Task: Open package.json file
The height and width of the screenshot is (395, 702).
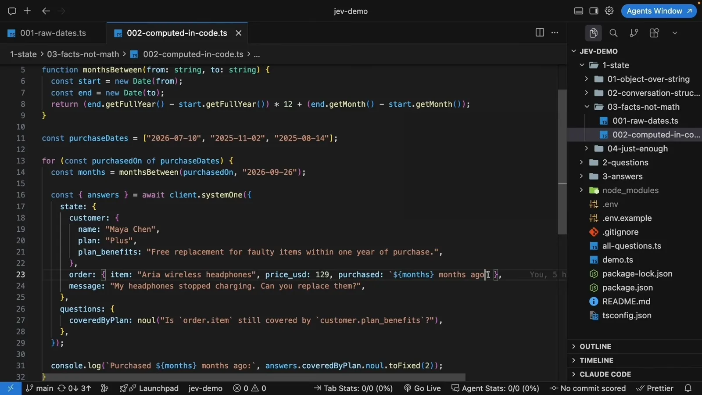Action: pos(634,287)
